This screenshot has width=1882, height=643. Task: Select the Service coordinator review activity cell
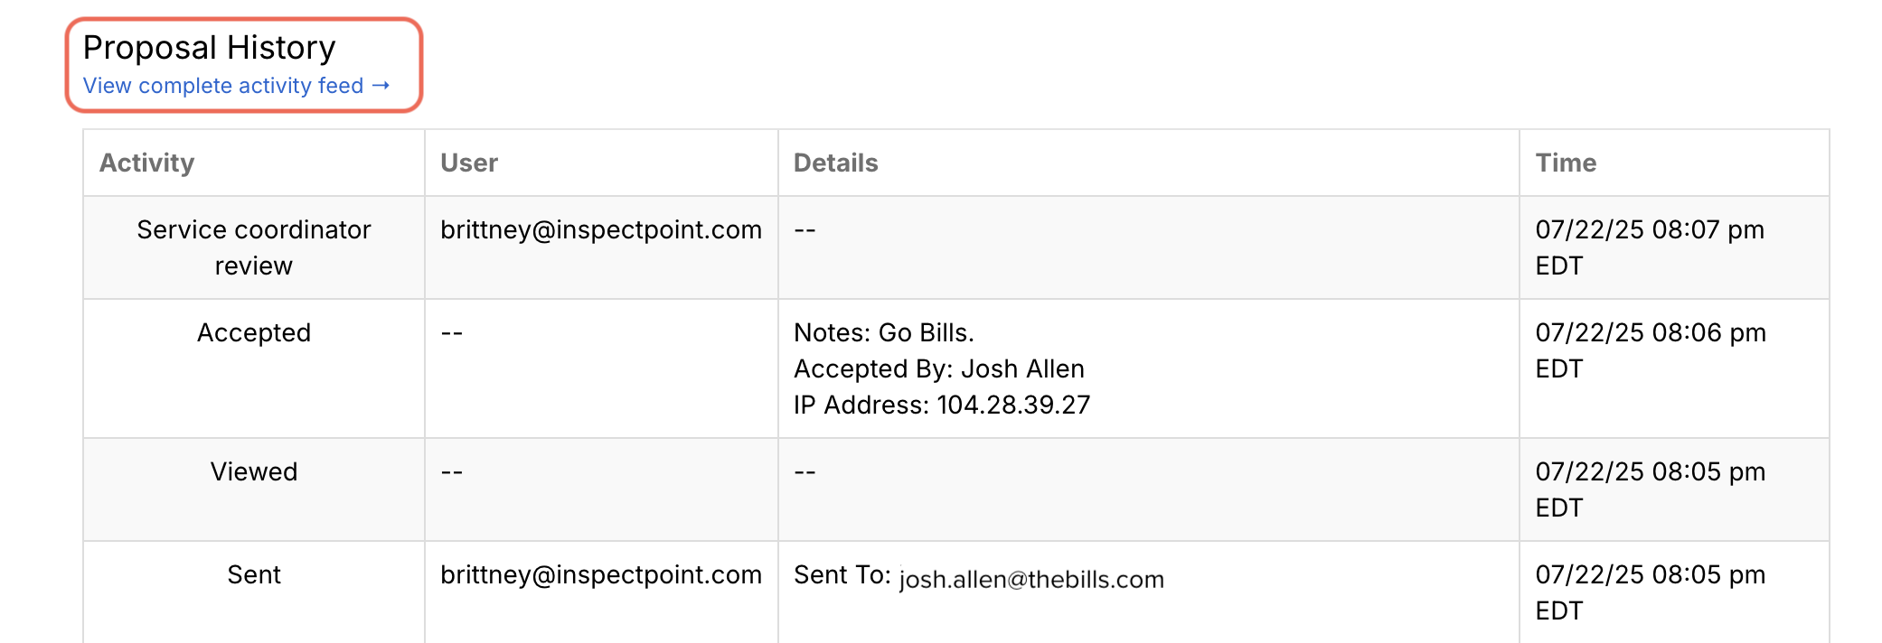[x=254, y=247]
